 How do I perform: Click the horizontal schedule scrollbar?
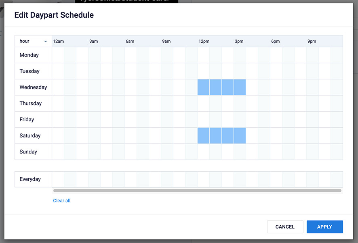tap(197, 191)
